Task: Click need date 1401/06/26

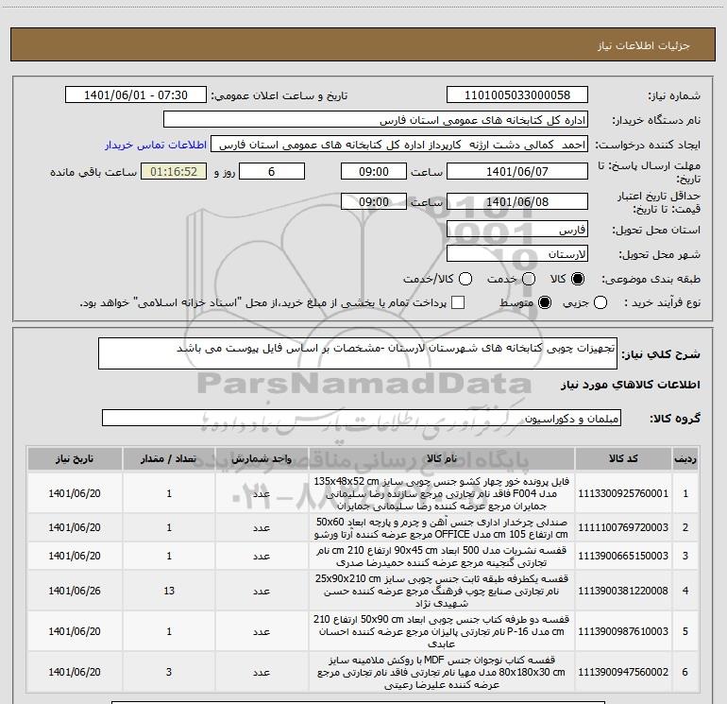Action: [x=75, y=591]
